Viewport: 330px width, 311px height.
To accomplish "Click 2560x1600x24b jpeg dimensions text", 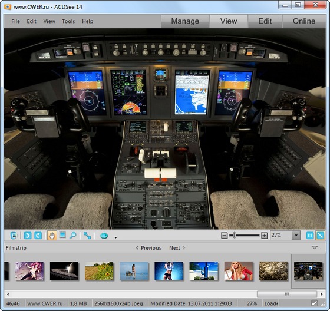I will point(118,303).
